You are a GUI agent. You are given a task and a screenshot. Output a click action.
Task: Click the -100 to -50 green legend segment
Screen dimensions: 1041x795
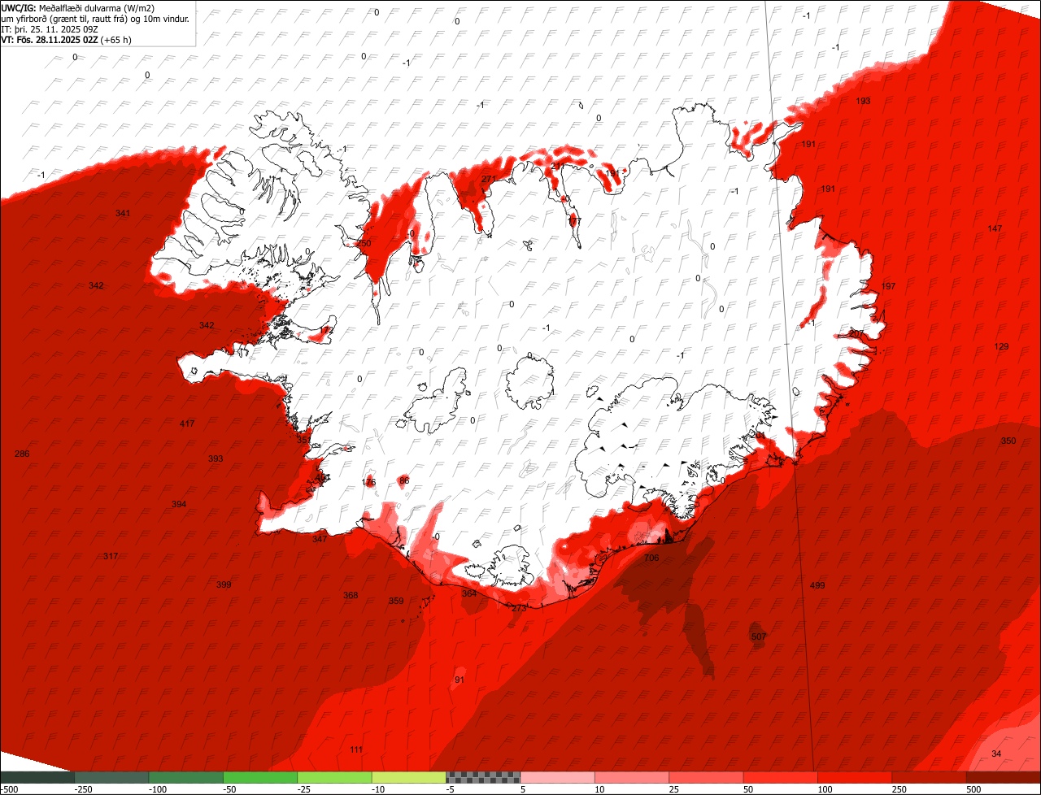tap(185, 777)
